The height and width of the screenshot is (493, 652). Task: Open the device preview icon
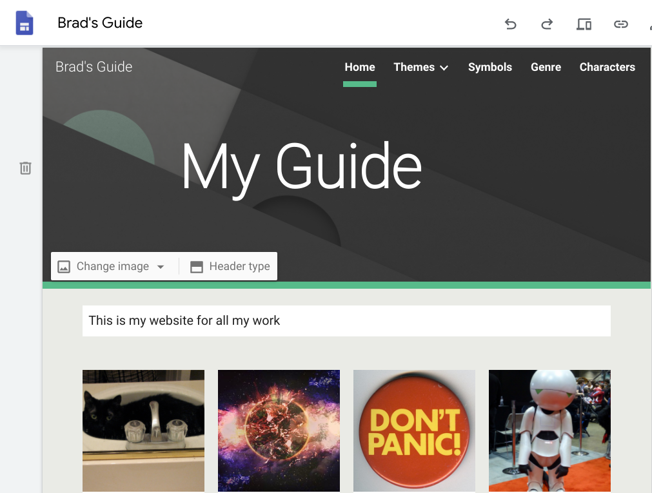(x=584, y=24)
